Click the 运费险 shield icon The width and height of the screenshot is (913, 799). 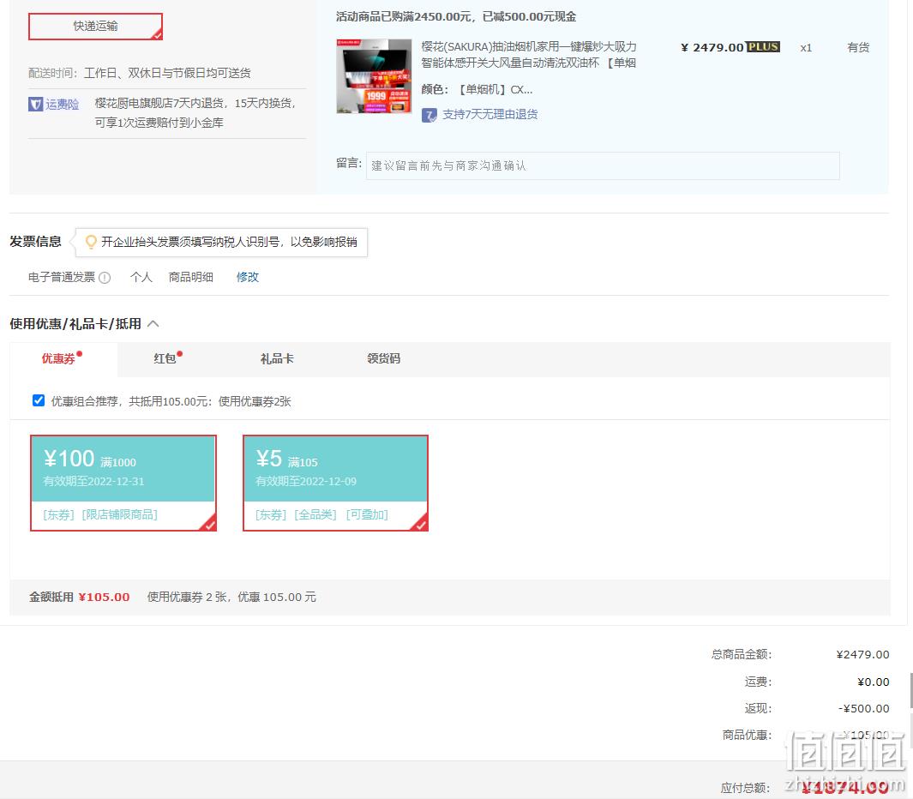35,105
